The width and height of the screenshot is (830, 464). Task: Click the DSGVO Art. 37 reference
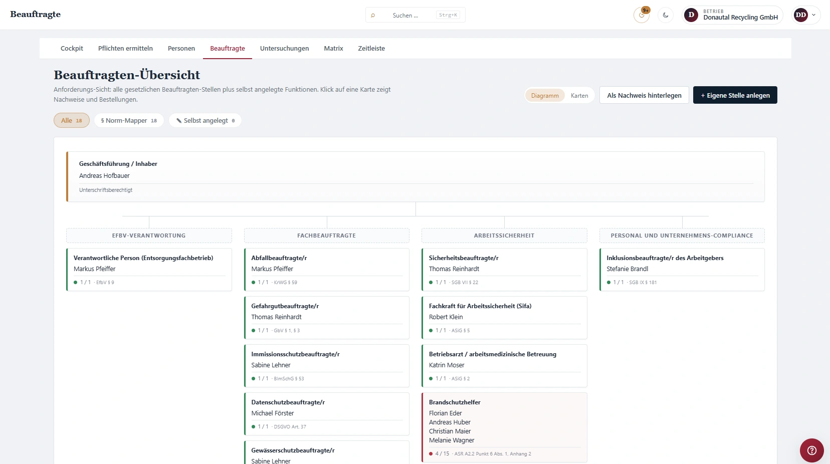[290, 427]
